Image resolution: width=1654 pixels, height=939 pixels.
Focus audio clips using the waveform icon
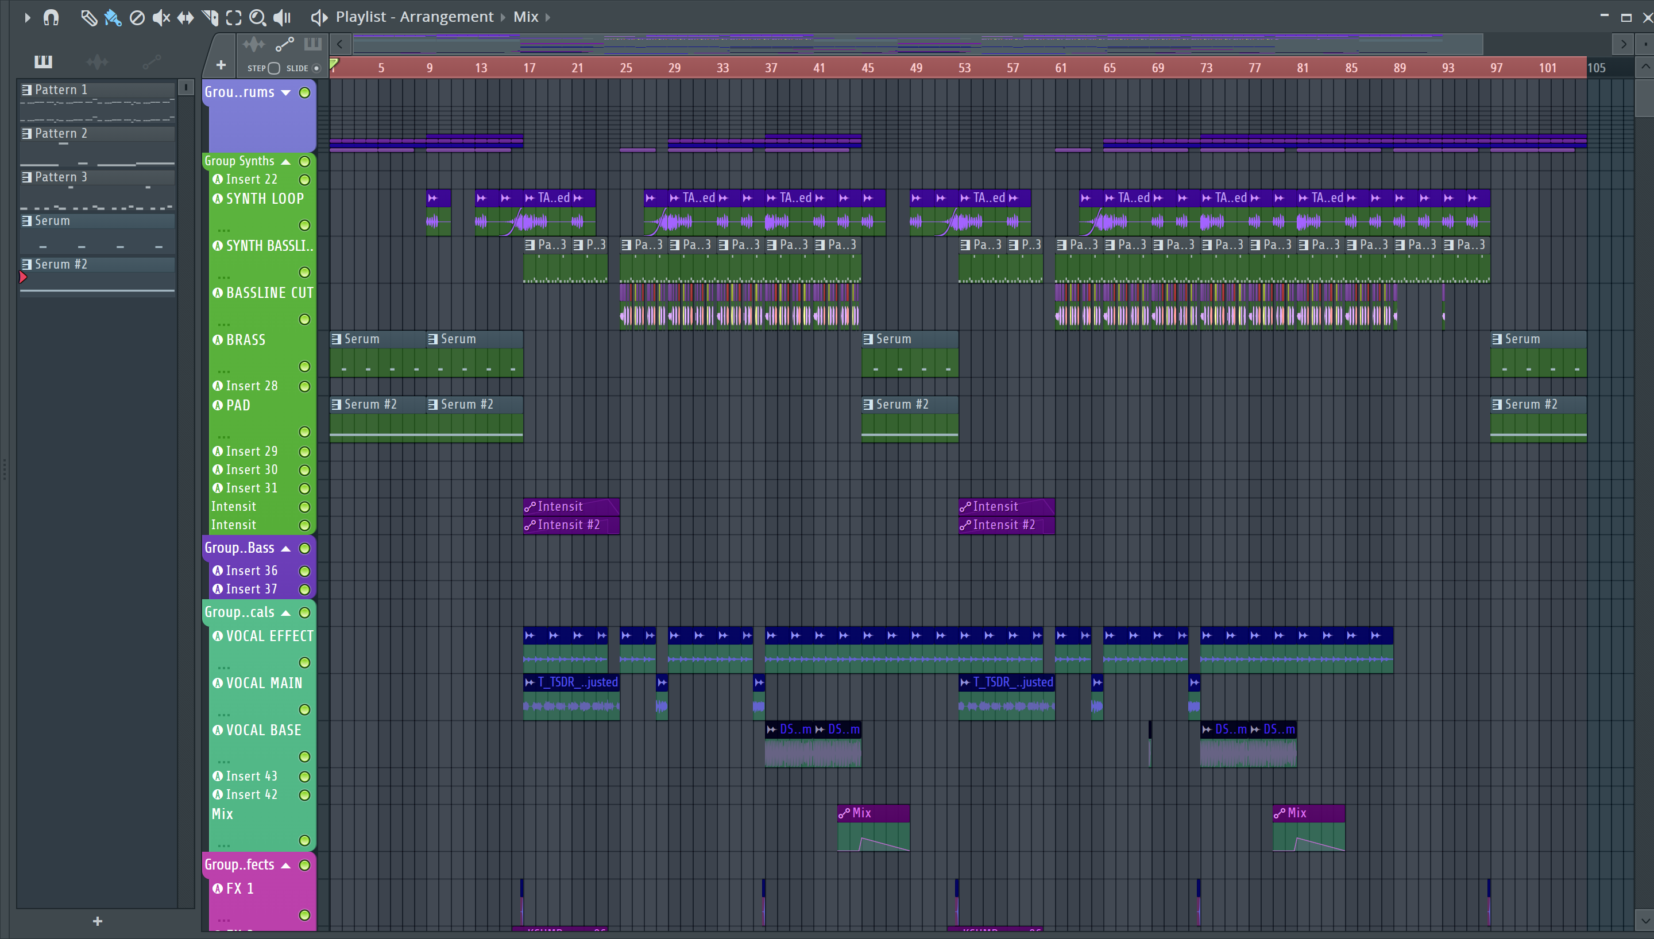(253, 45)
